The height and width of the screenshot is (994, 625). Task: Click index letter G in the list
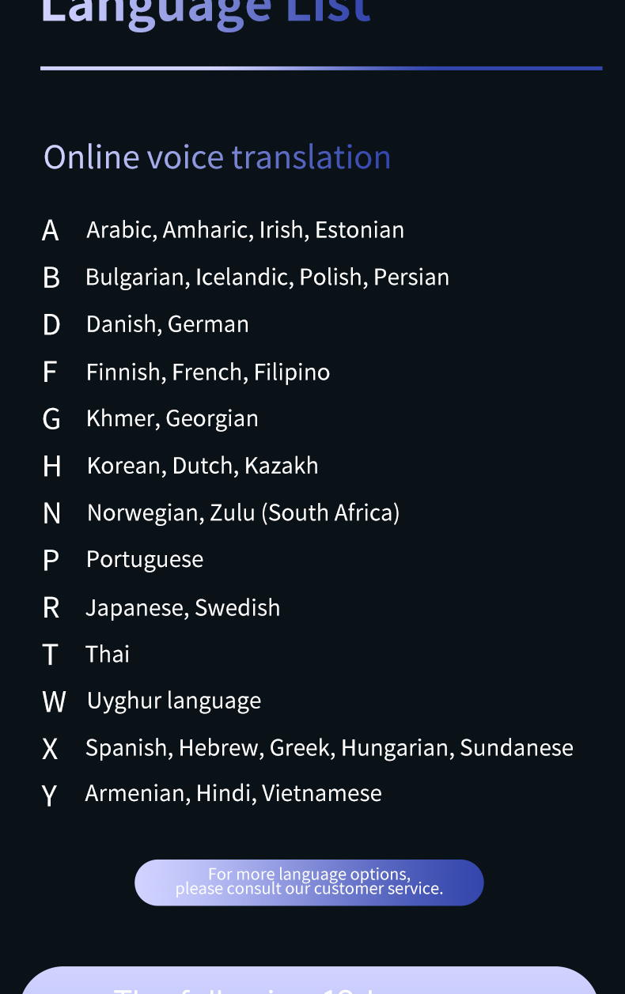point(51,419)
